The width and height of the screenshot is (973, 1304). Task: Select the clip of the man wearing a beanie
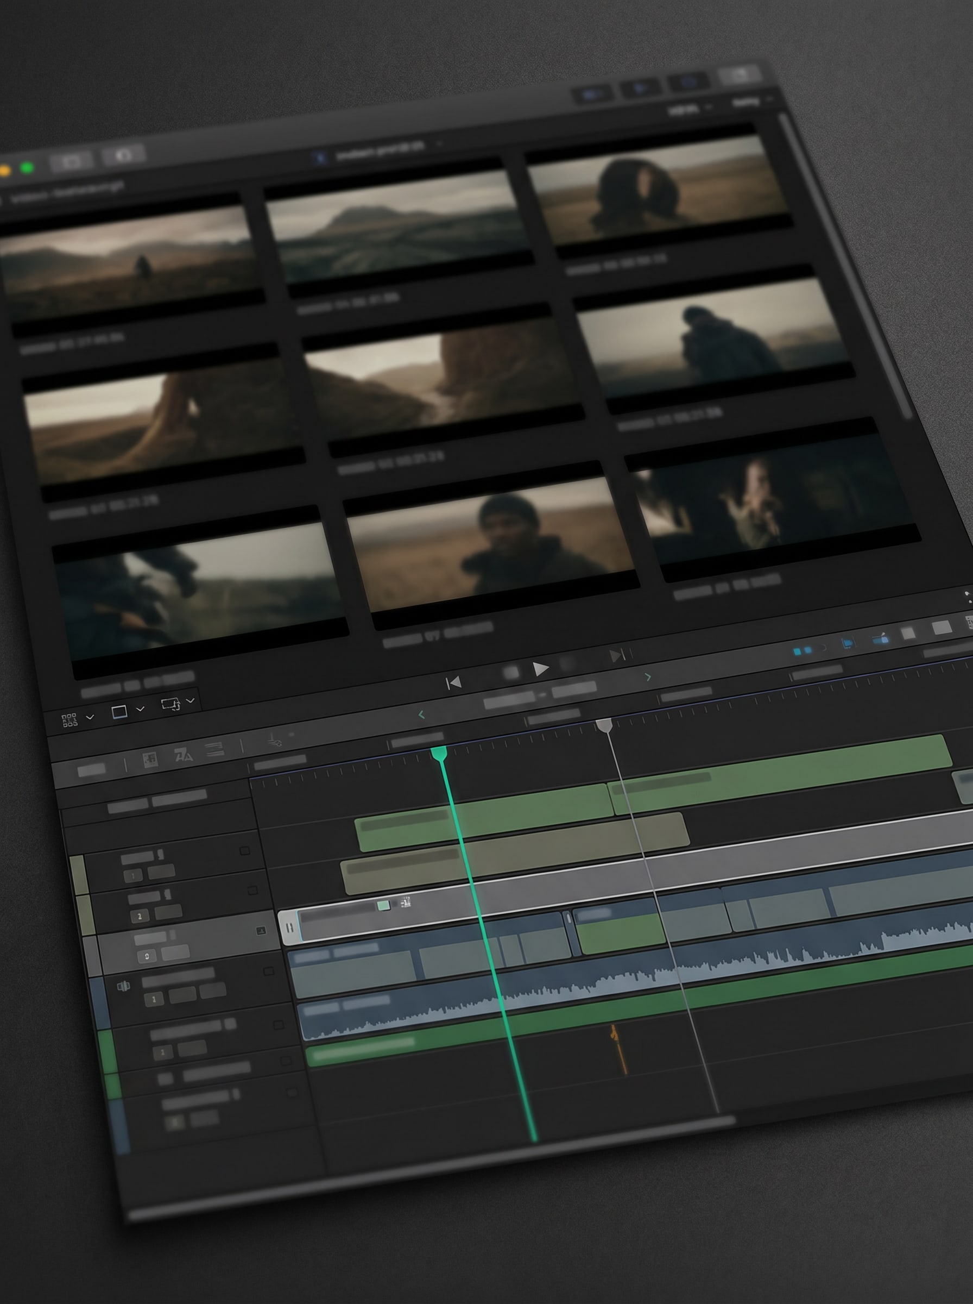pyautogui.click(x=491, y=546)
